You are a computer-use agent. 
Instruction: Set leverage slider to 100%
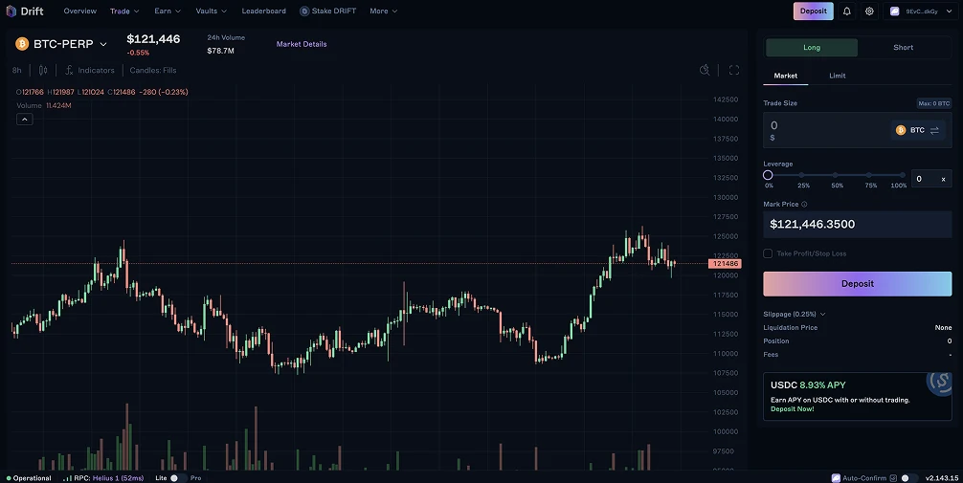[902, 175]
